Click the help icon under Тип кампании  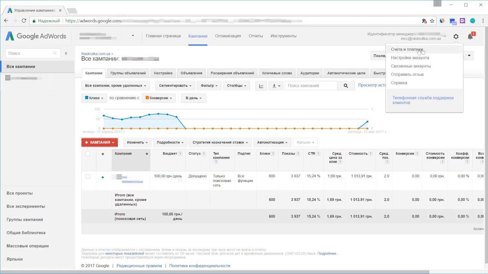[216, 162]
